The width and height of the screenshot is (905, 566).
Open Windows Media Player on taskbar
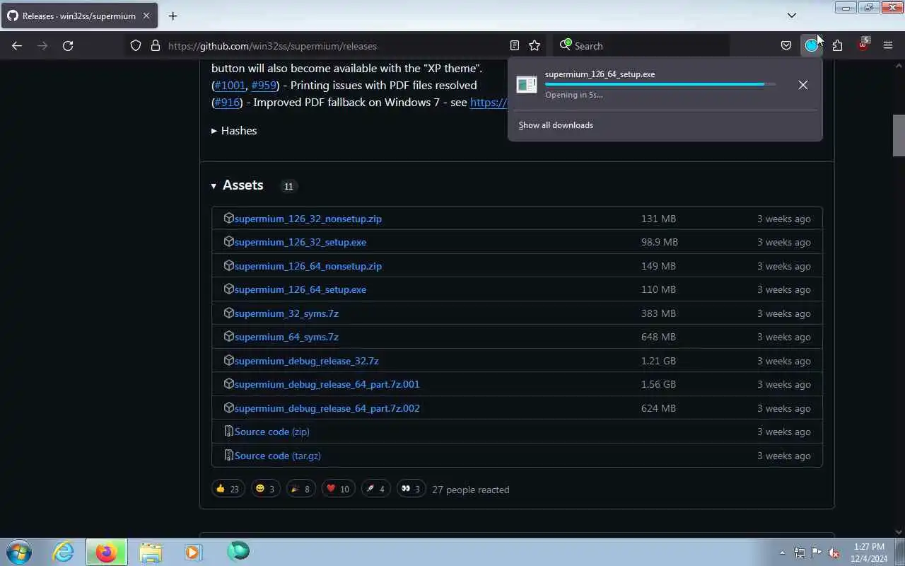(193, 552)
